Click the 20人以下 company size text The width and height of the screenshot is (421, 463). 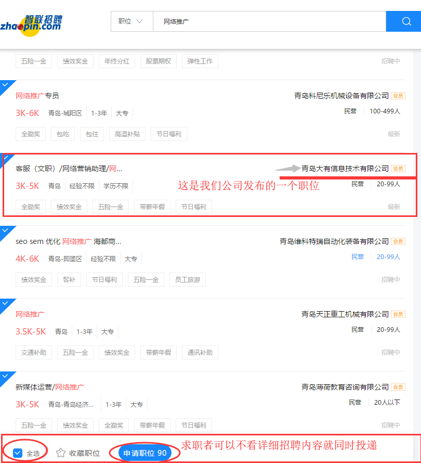pyautogui.click(x=387, y=403)
